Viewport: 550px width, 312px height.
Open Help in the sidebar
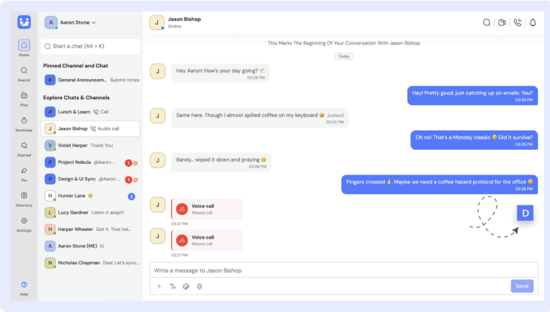(x=24, y=289)
